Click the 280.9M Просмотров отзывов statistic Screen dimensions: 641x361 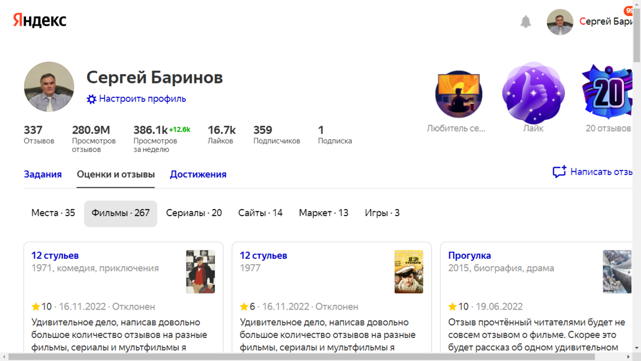(x=94, y=139)
